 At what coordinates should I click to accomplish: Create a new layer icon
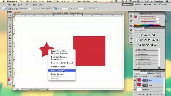(158, 95)
